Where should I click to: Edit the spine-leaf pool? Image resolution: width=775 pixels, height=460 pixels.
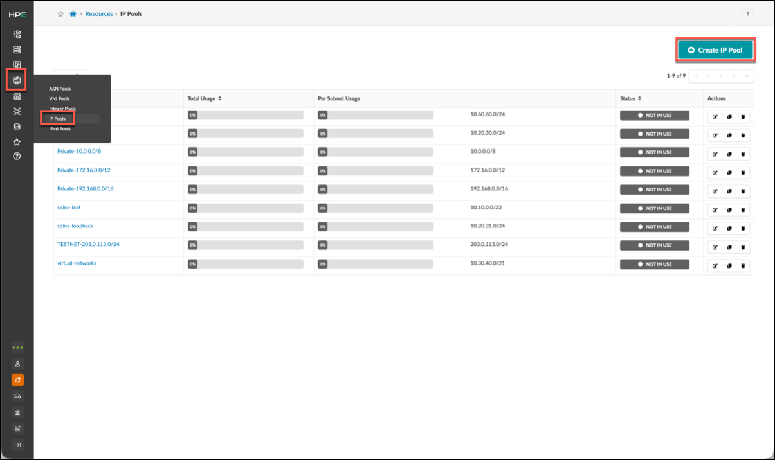tap(715, 210)
